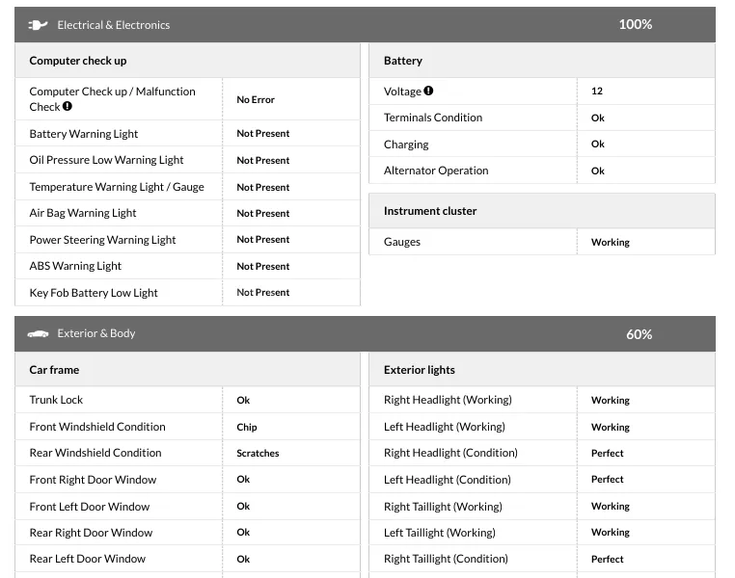Click the Battery subheading

(403, 61)
